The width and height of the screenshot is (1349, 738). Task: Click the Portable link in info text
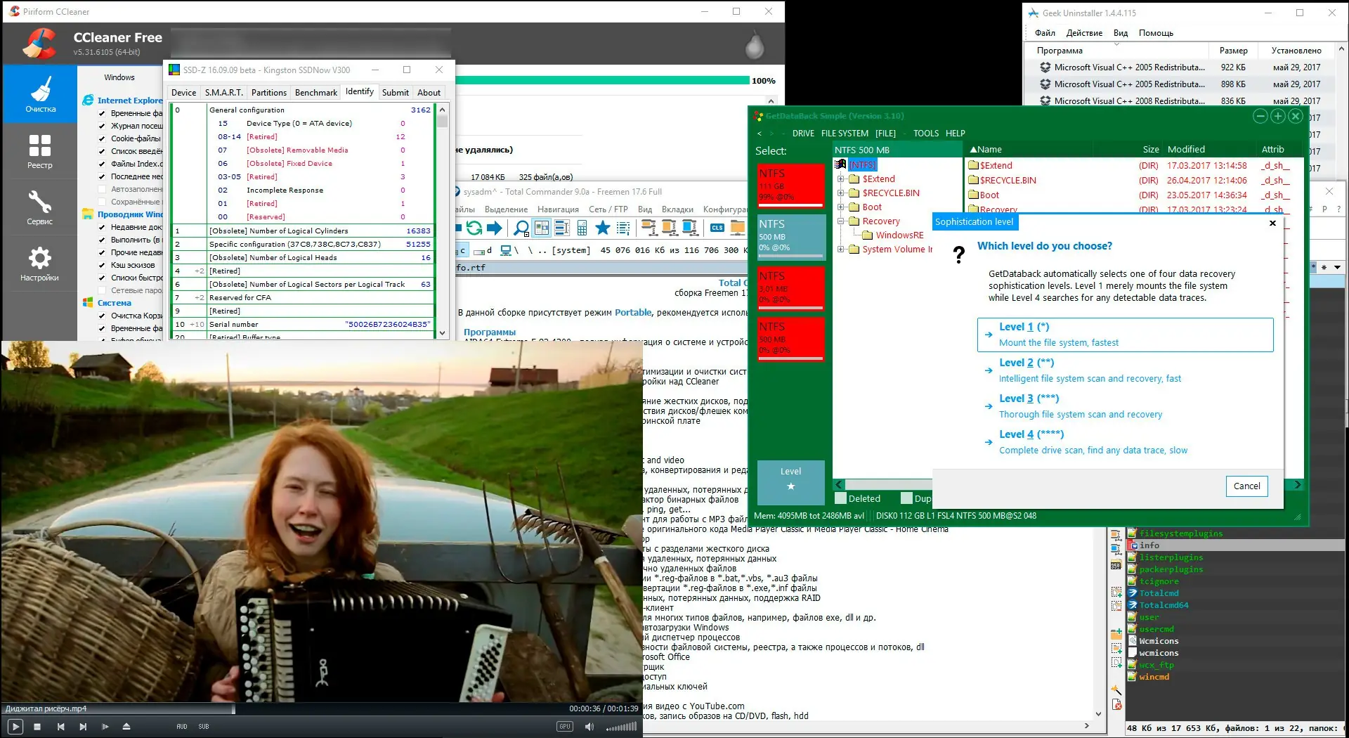point(633,313)
